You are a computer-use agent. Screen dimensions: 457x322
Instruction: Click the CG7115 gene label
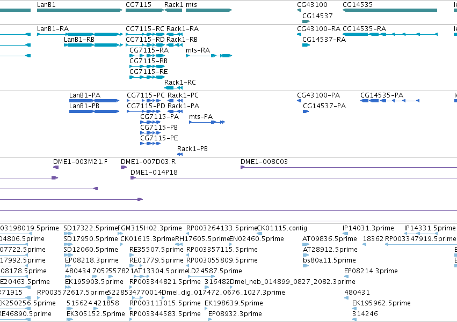[139, 5]
